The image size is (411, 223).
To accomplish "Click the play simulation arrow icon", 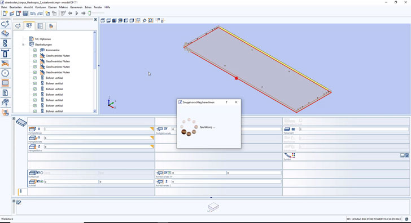I will [x=77, y=13].
